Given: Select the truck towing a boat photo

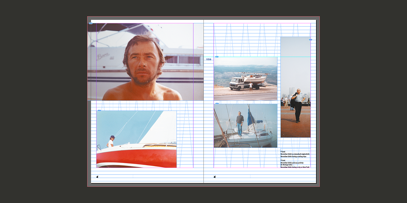Looking at the screenshot, I should tap(246, 79).
